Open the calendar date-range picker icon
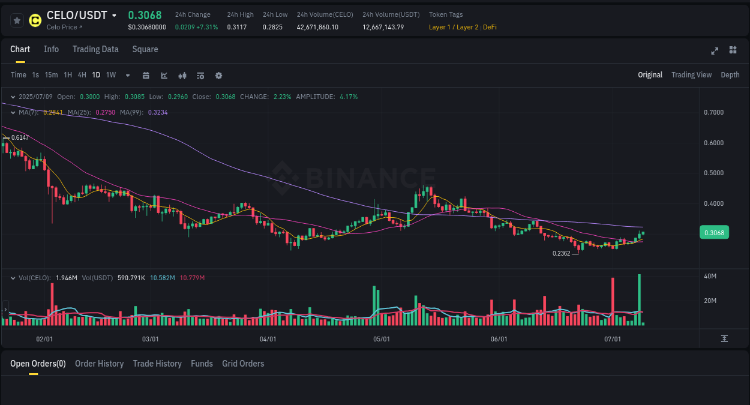The image size is (750, 405). 146,75
